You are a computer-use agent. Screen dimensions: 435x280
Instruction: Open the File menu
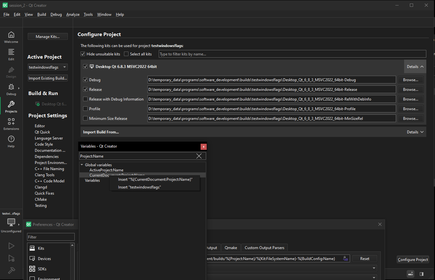coord(6,14)
